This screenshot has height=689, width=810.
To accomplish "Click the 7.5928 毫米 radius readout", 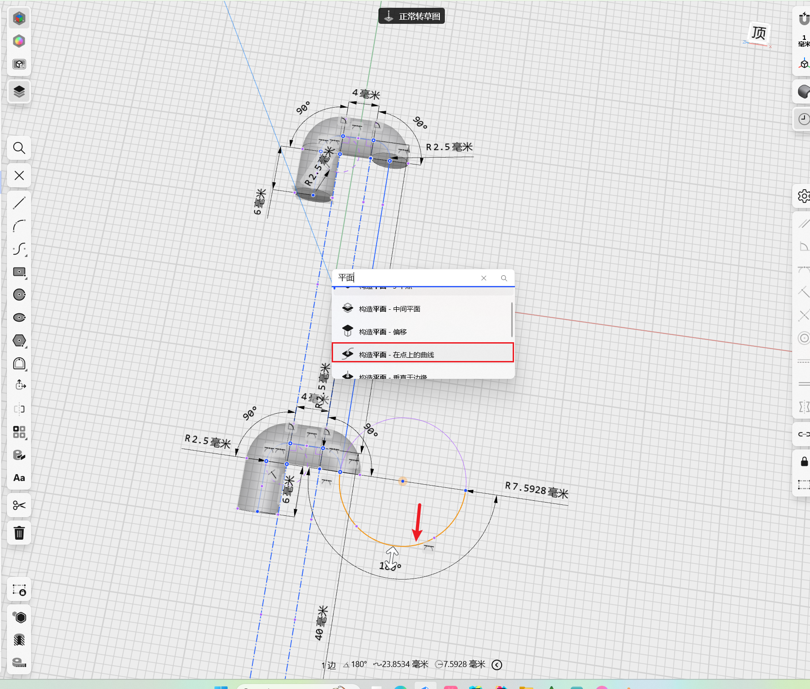I will click(460, 664).
